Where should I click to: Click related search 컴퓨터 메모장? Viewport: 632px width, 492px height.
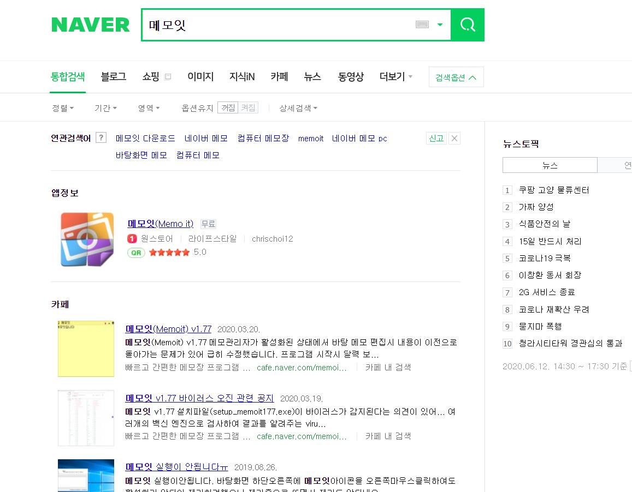coord(263,139)
